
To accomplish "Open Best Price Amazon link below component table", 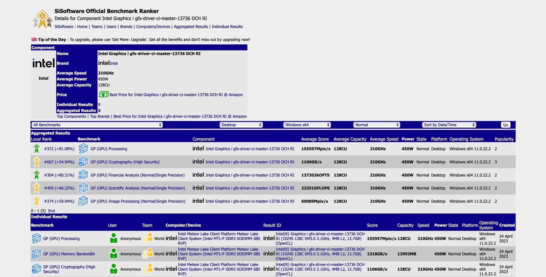I will click(x=180, y=116).
